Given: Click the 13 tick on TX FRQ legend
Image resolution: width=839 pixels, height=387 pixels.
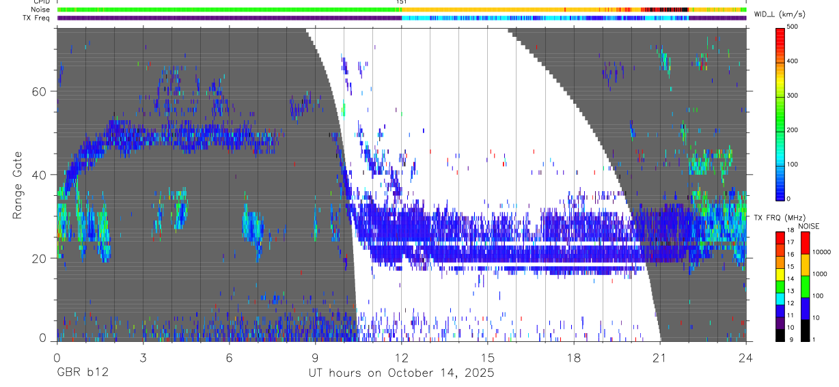Looking at the screenshot, I should 791,291.
